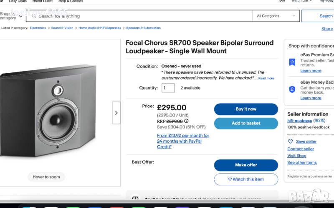Open the Watch List dropdown

coord(301,1)
